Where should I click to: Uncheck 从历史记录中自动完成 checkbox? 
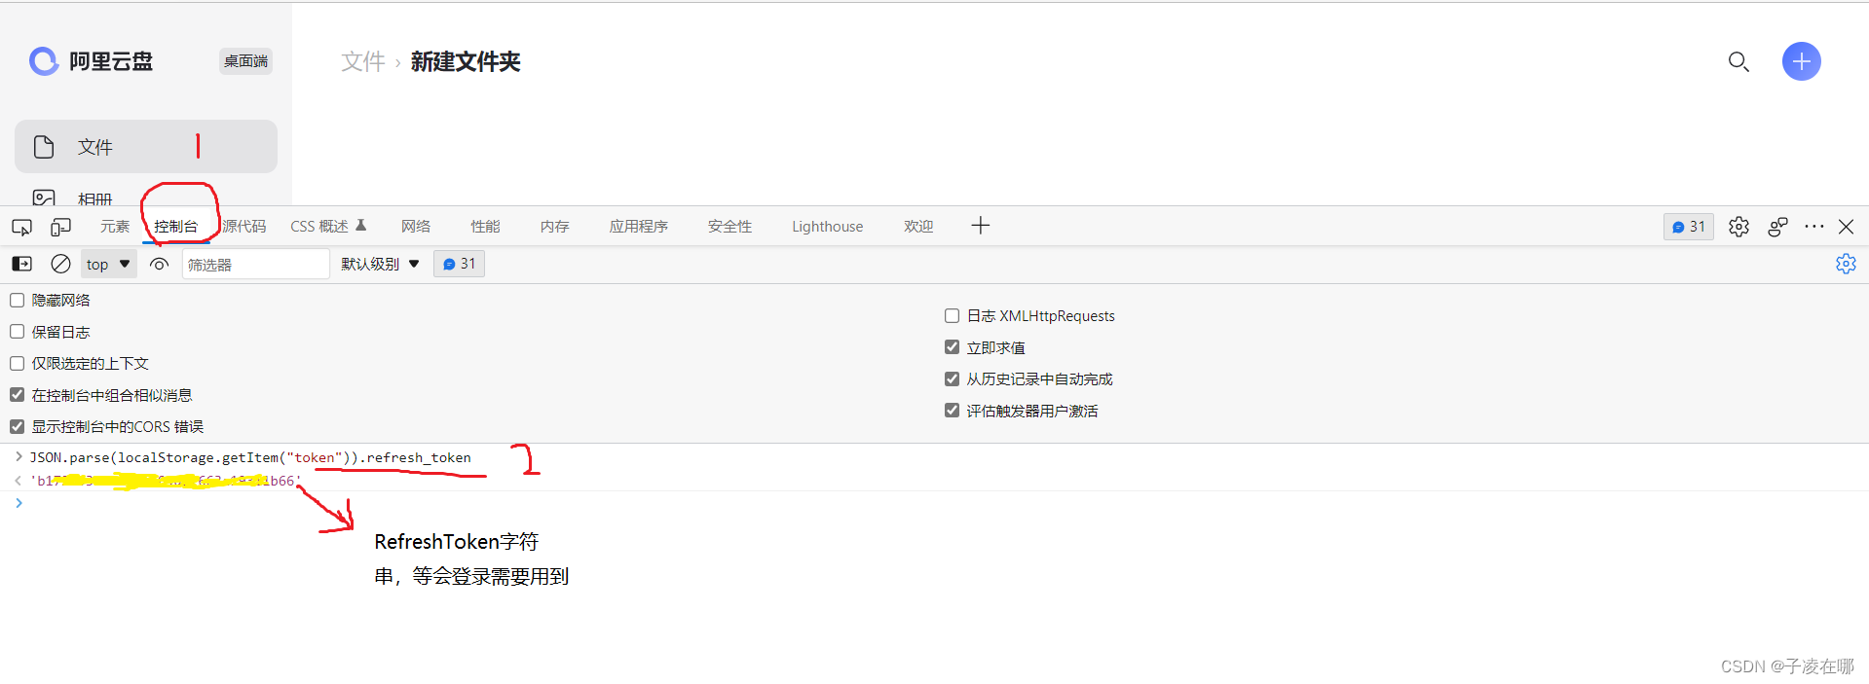[953, 378]
